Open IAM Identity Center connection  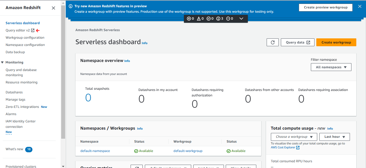click(21, 124)
